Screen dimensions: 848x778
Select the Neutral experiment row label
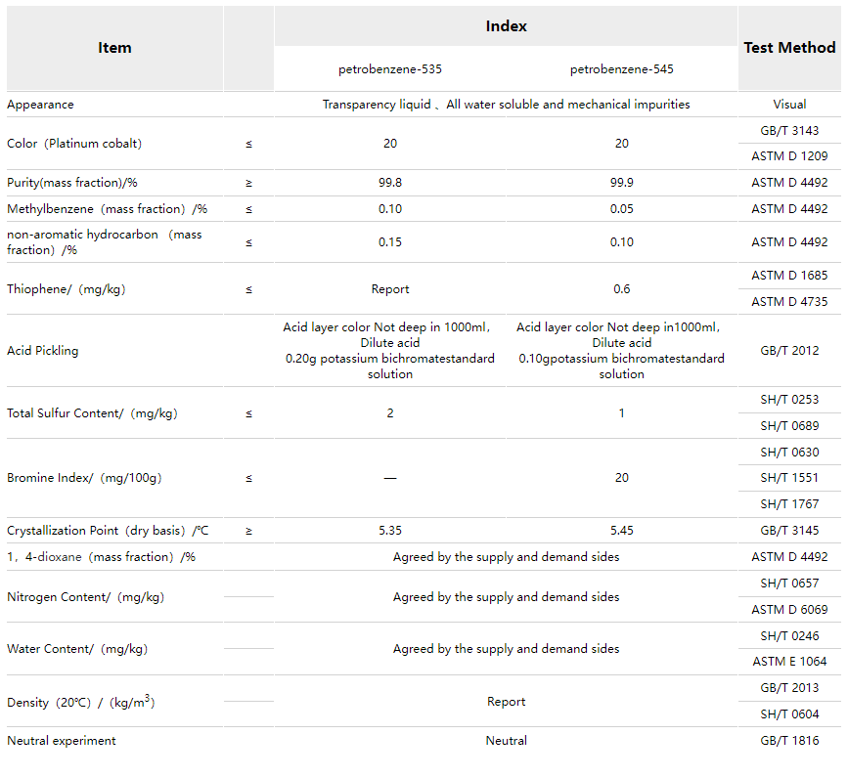click(62, 741)
